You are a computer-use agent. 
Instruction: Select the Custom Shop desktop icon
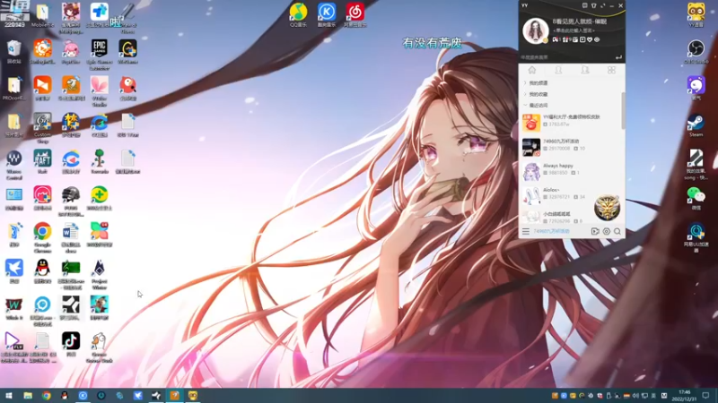(x=42, y=128)
